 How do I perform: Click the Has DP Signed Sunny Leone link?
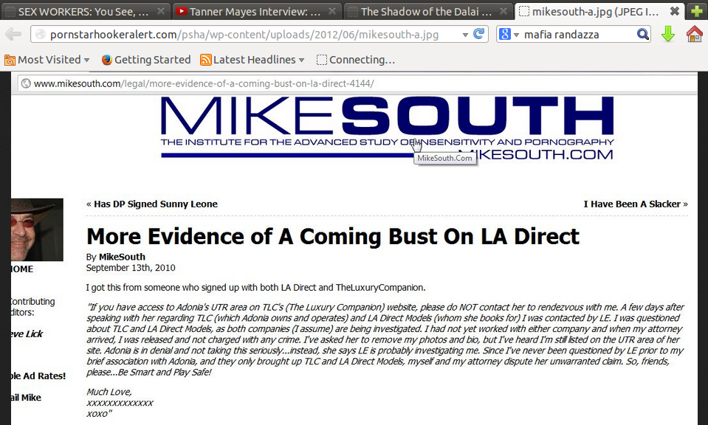(155, 204)
